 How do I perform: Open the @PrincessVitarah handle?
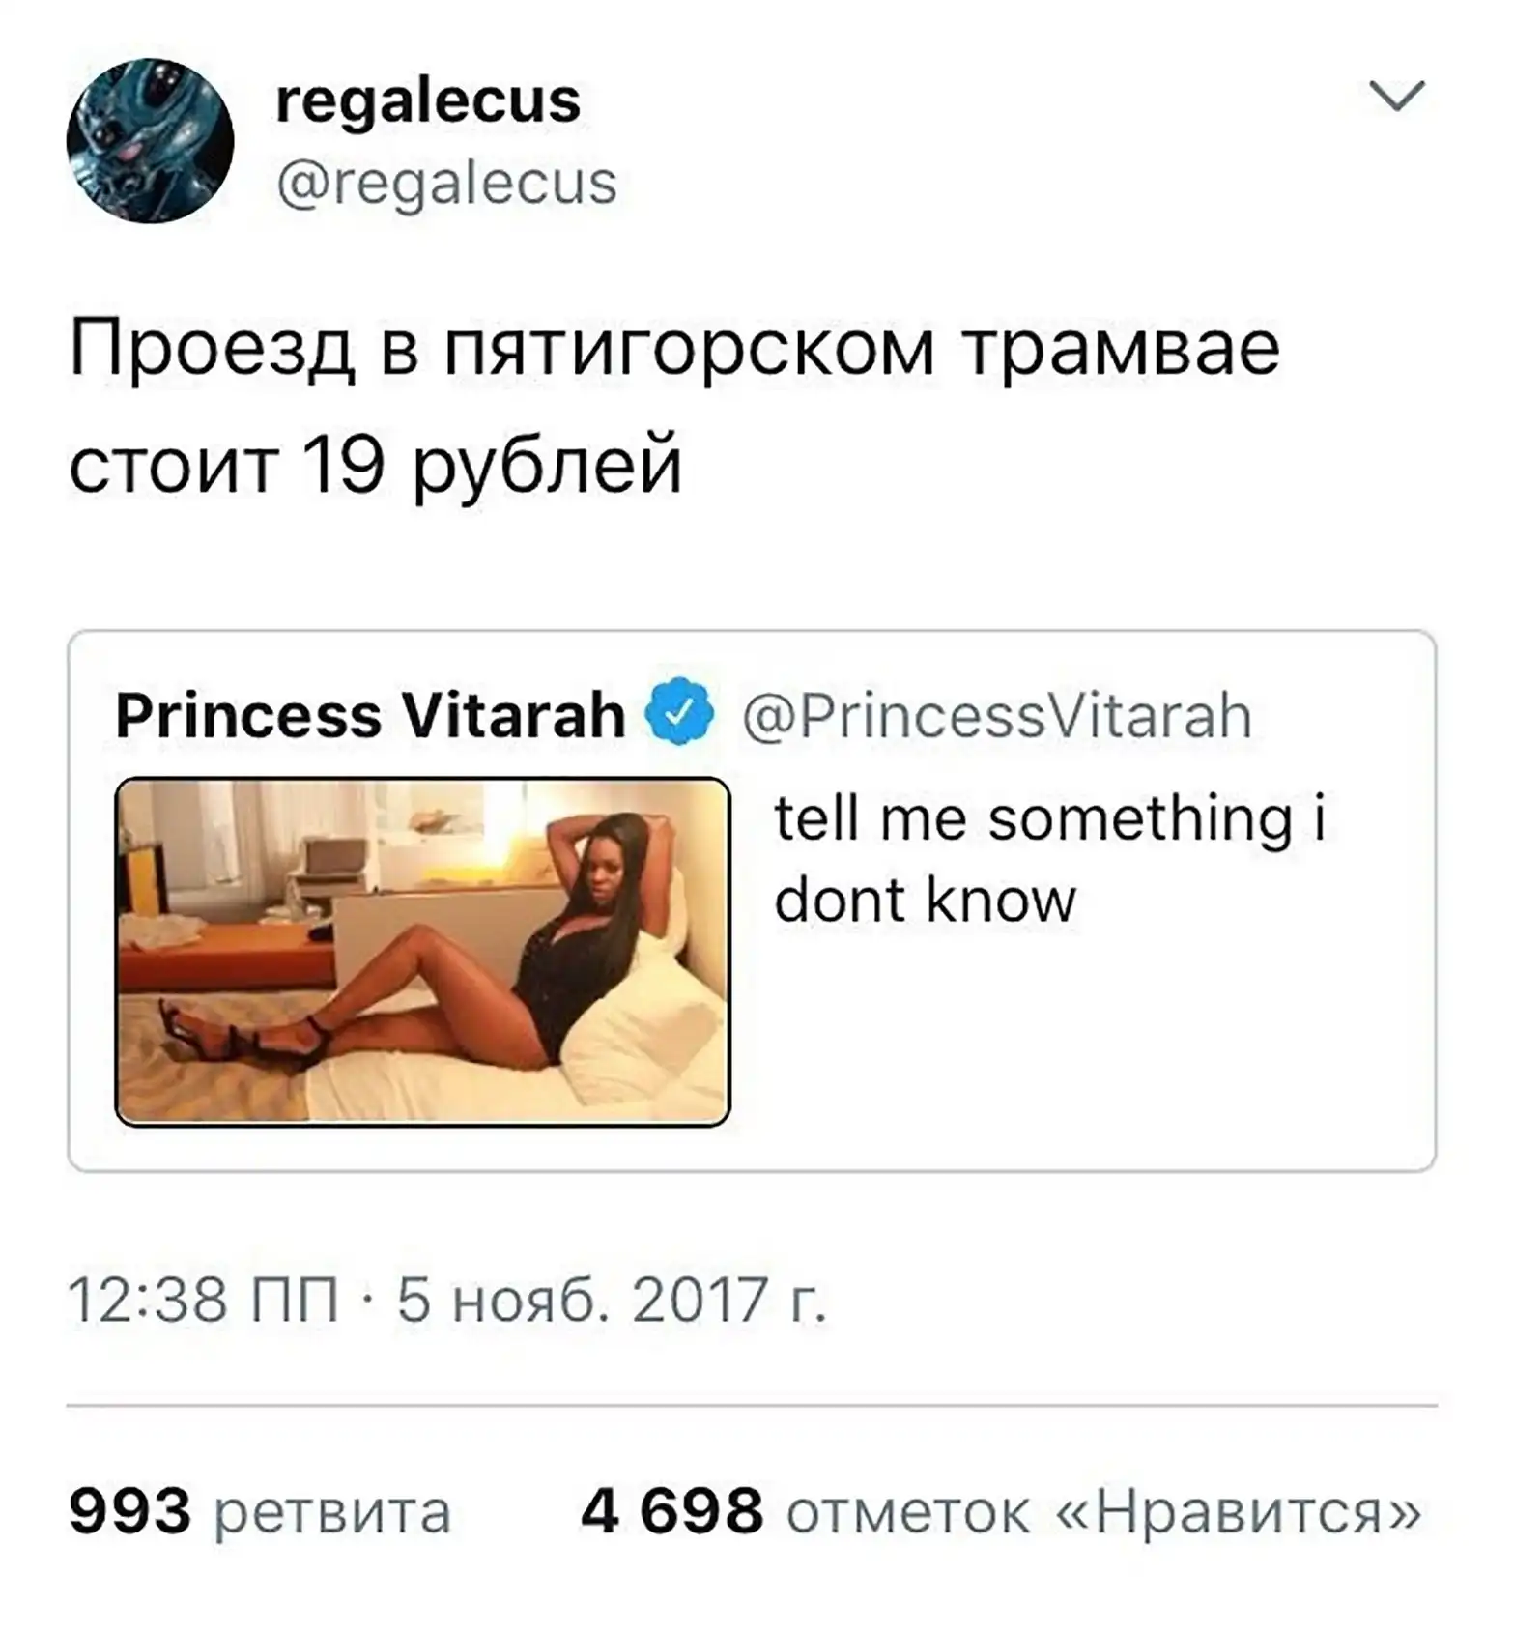[x=997, y=717]
